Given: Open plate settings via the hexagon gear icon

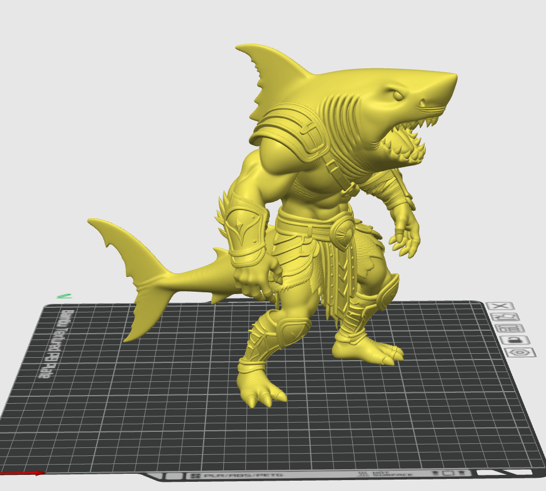Looking at the screenshot, I should coord(520,353).
